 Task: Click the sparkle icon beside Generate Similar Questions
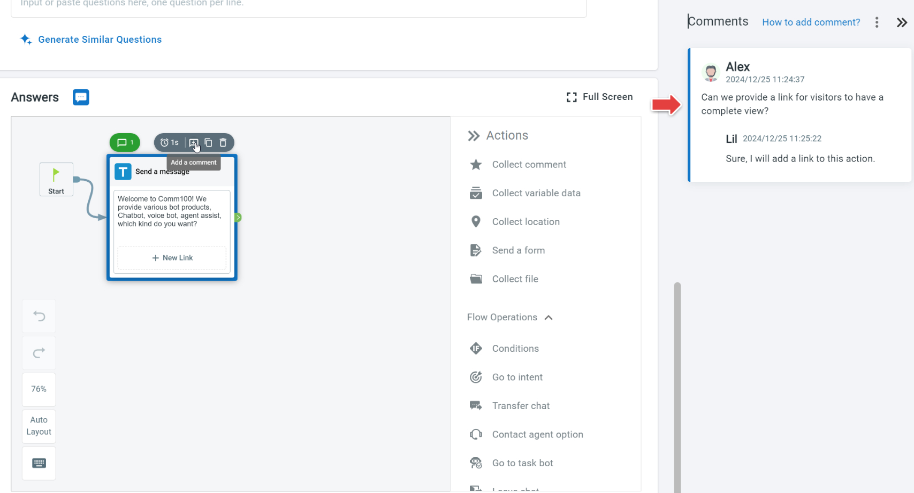[26, 39]
